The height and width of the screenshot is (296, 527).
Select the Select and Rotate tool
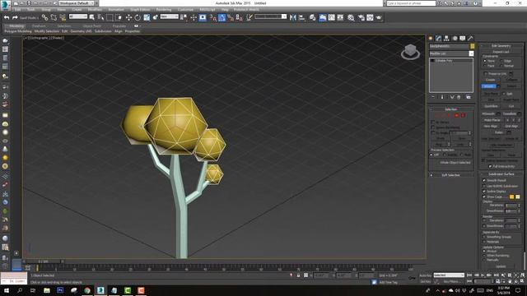click(138, 17)
